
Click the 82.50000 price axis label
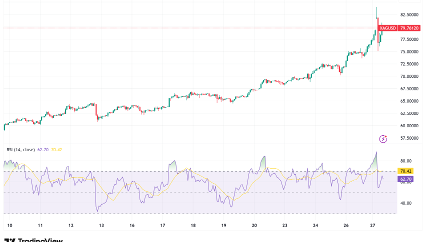(x=410, y=15)
